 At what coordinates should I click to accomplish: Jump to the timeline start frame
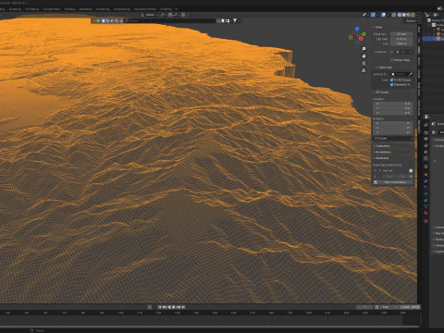(x=160, y=307)
